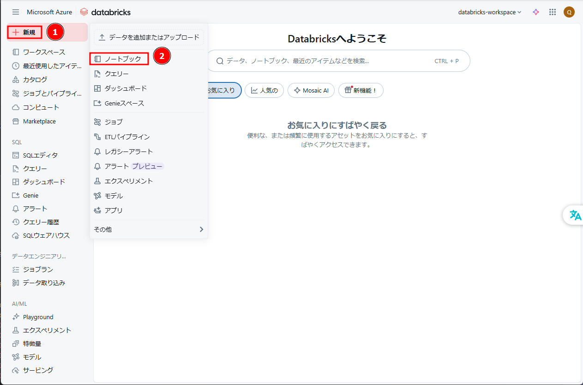Choose Genieスペース from the new menu
Image resolution: width=583 pixels, height=385 pixels.
click(x=124, y=103)
